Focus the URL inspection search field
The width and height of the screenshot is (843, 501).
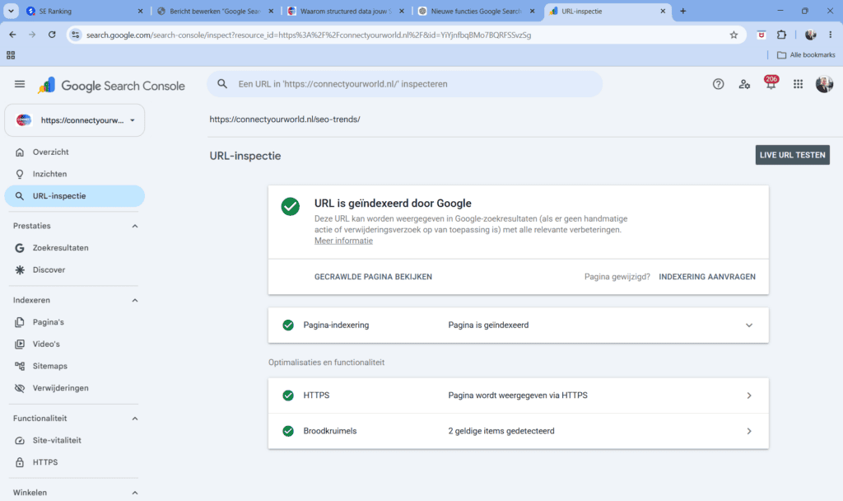[405, 84]
